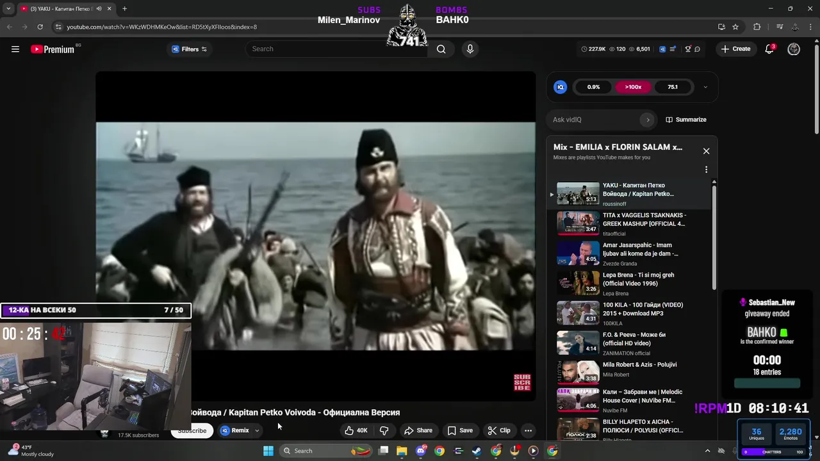Open the dropdown arrow beside Remix
This screenshot has height=461, width=820.
pos(257,431)
